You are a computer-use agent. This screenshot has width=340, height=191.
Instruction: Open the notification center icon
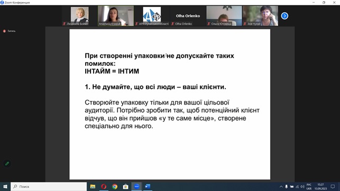(x=333, y=186)
